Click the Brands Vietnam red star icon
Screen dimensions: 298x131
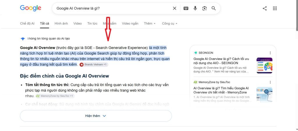click(x=81, y=65)
